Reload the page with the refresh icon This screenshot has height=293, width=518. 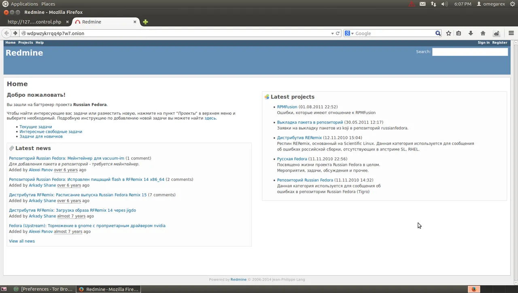click(338, 33)
